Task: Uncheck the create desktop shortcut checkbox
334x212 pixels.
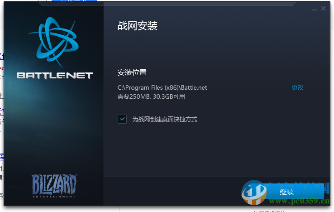Action: coord(122,119)
